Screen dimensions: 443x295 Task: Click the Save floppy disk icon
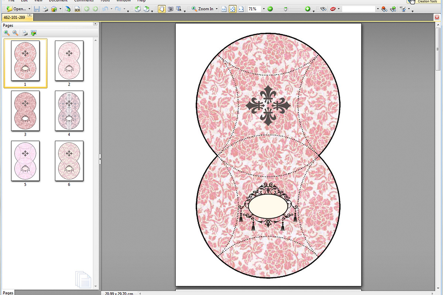pyautogui.click(x=37, y=9)
